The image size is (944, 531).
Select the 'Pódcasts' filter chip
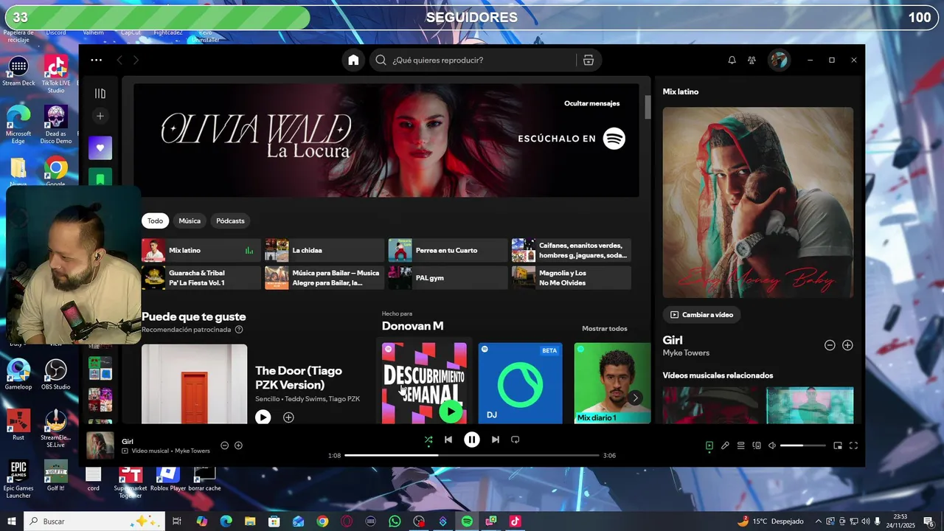click(x=230, y=221)
